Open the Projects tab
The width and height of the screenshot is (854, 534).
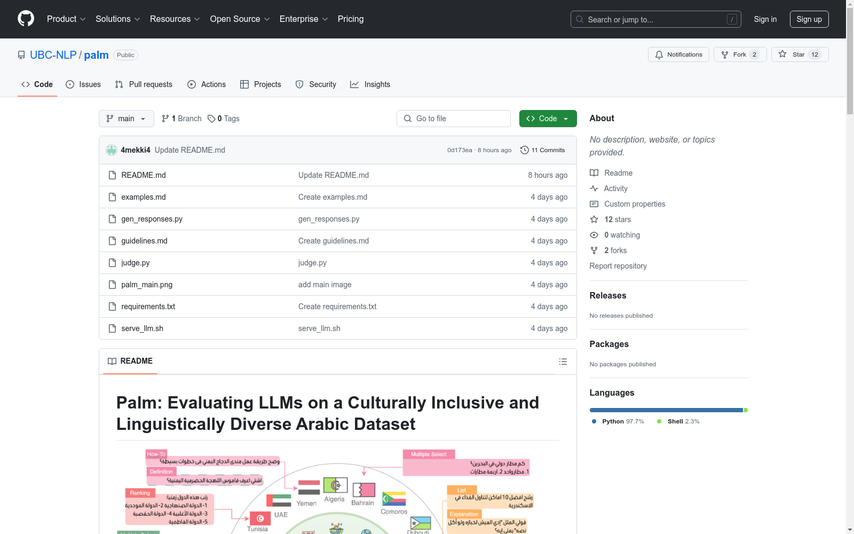point(260,84)
